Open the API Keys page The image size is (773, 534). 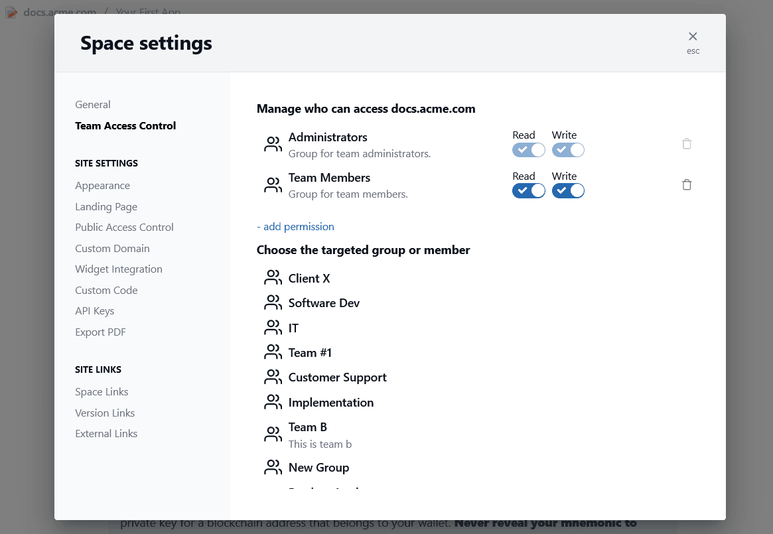94,311
